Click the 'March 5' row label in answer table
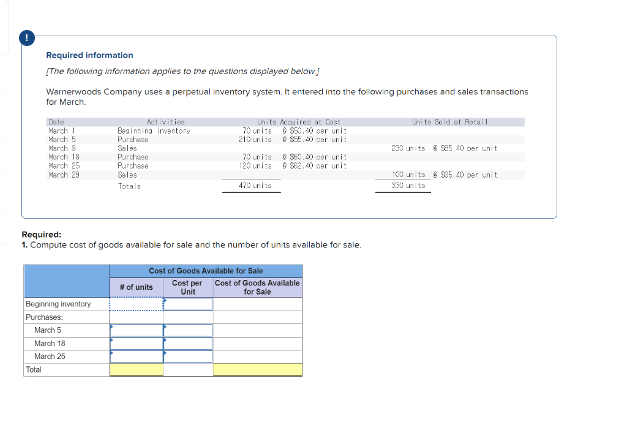This screenshot has height=427, width=627. click(48, 330)
